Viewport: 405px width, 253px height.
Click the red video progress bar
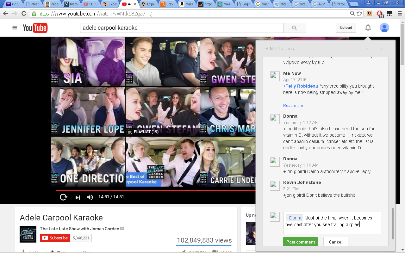(x=155, y=190)
